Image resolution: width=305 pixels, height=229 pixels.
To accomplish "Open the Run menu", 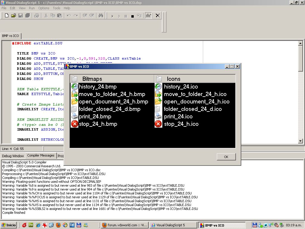I will 32,8.
